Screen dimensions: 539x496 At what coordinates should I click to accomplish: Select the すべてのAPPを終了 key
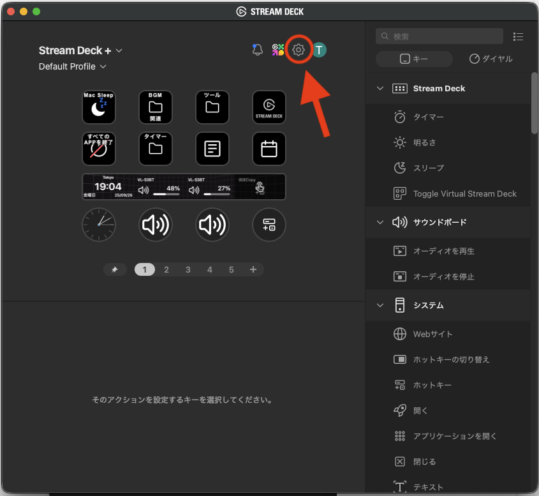pos(99,149)
